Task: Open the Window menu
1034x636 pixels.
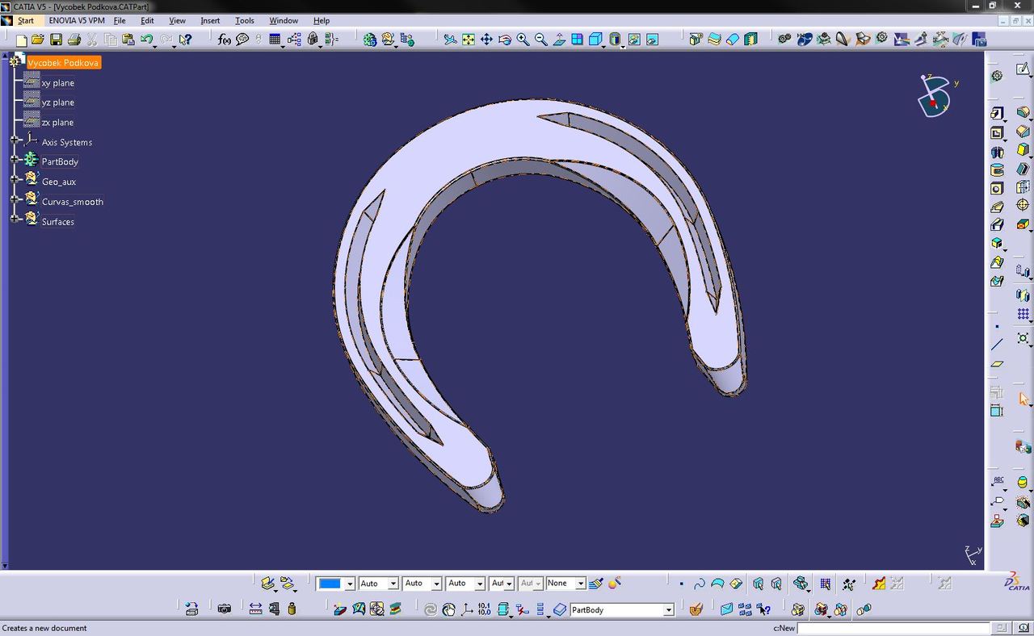Action: tap(284, 20)
